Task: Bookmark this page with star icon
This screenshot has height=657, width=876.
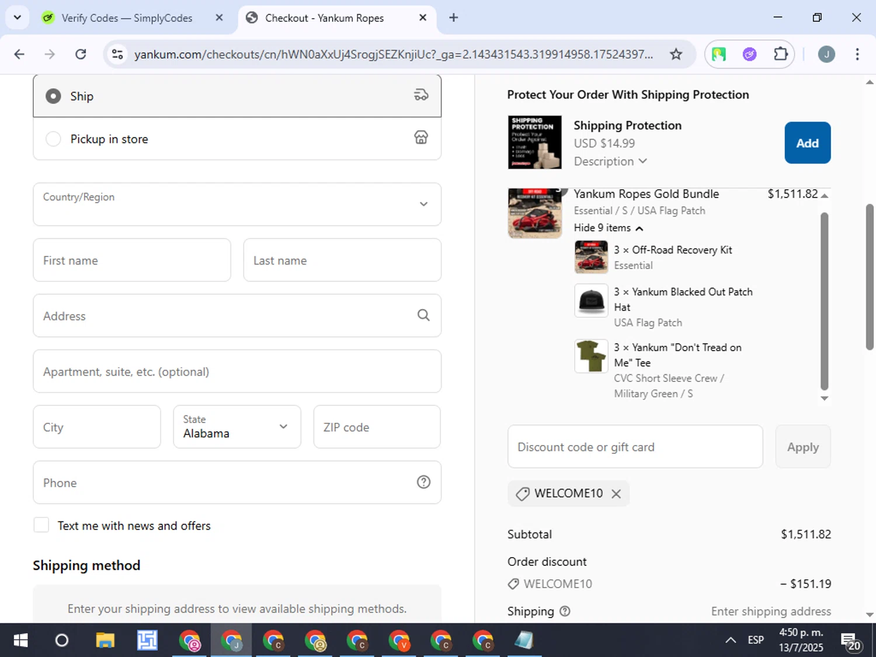Action: point(676,54)
